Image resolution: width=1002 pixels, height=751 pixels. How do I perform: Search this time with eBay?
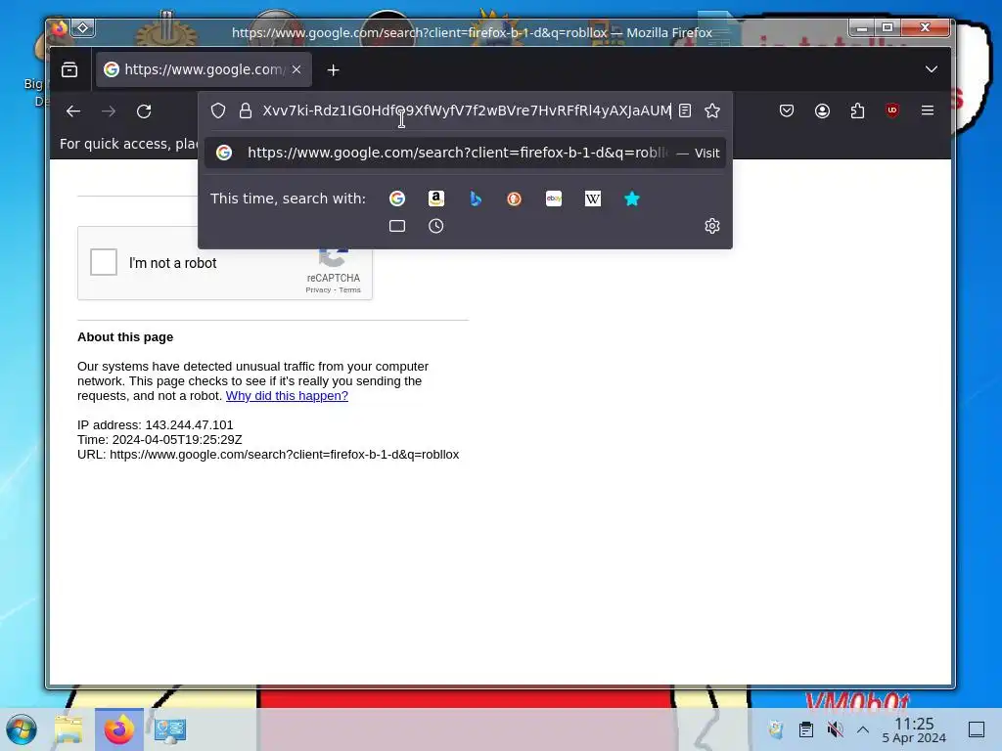pyautogui.click(x=554, y=199)
